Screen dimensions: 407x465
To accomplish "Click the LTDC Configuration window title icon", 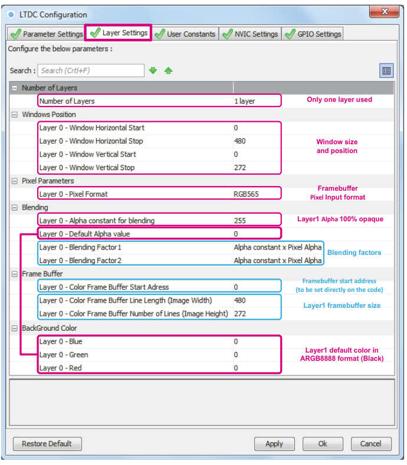I will 11,15.
